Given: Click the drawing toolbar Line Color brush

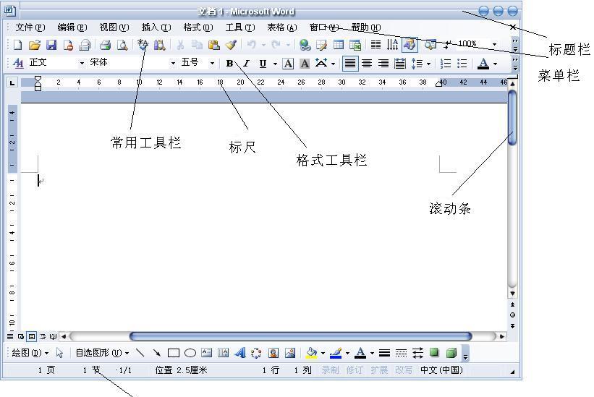Looking at the screenshot, I should click(336, 353).
